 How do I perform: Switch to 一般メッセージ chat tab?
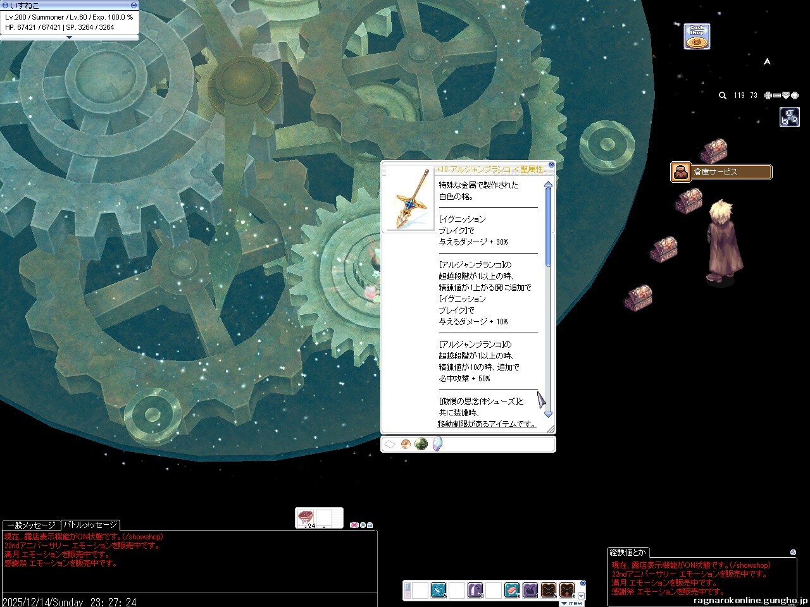click(31, 525)
